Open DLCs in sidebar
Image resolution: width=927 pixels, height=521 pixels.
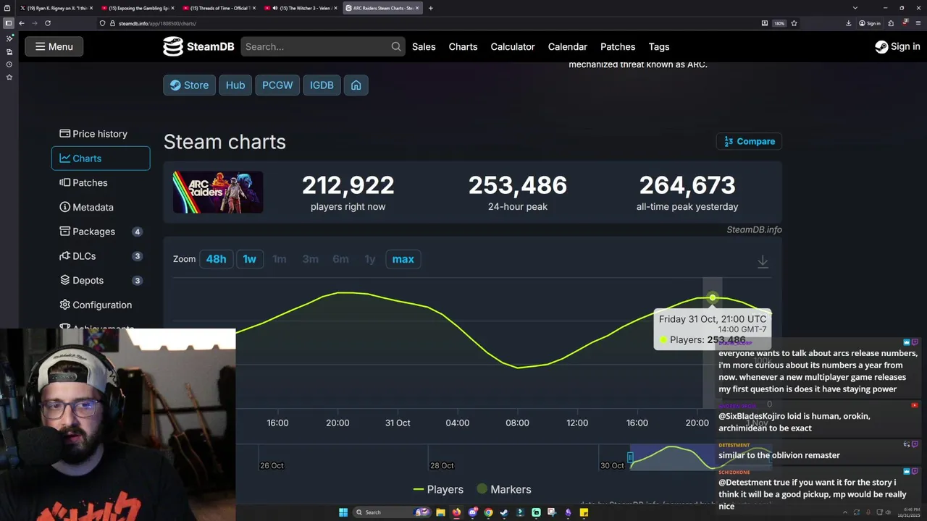click(101, 256)
